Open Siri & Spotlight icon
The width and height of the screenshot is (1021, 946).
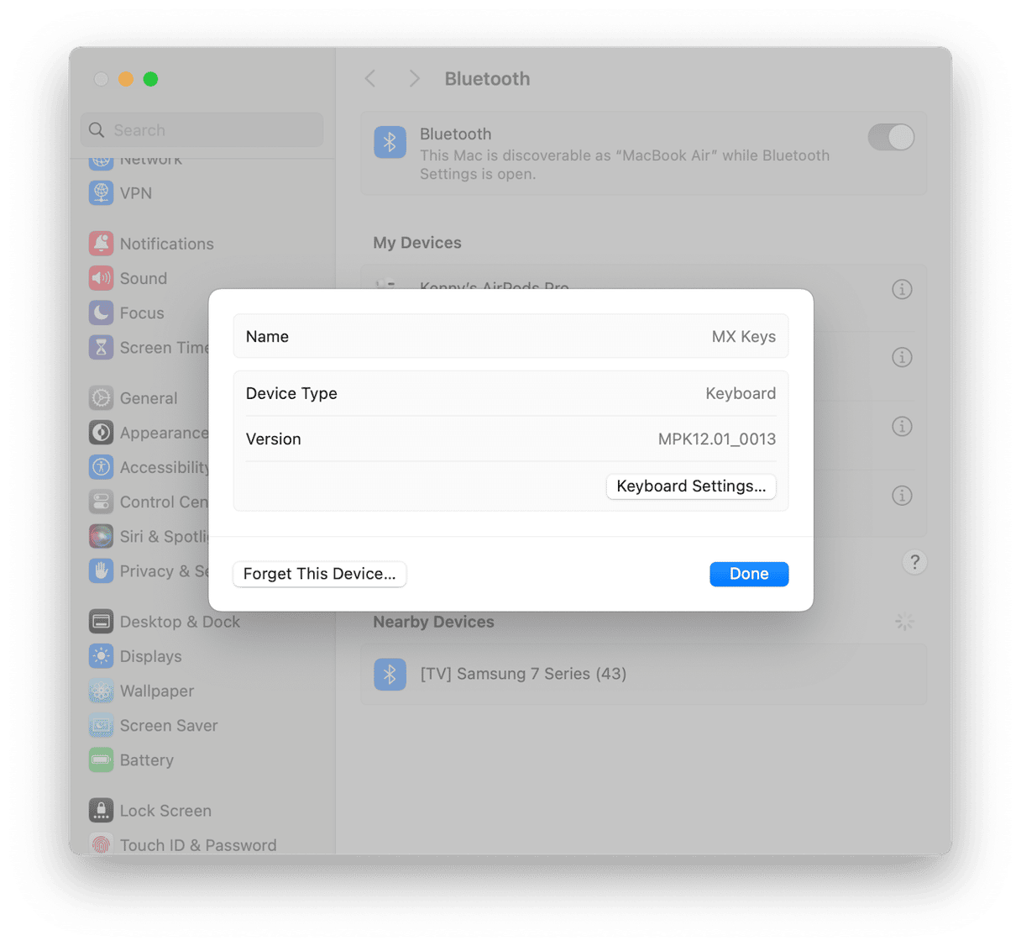click(101, 536)
